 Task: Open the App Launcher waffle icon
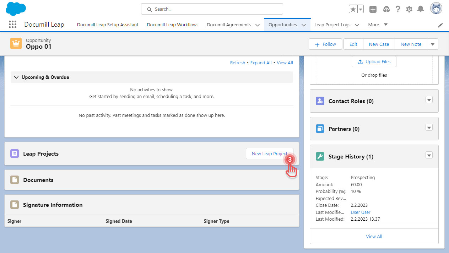(12, 24)
